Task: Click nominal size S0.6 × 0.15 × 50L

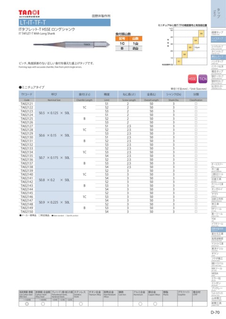Action: tap(54, 135)
